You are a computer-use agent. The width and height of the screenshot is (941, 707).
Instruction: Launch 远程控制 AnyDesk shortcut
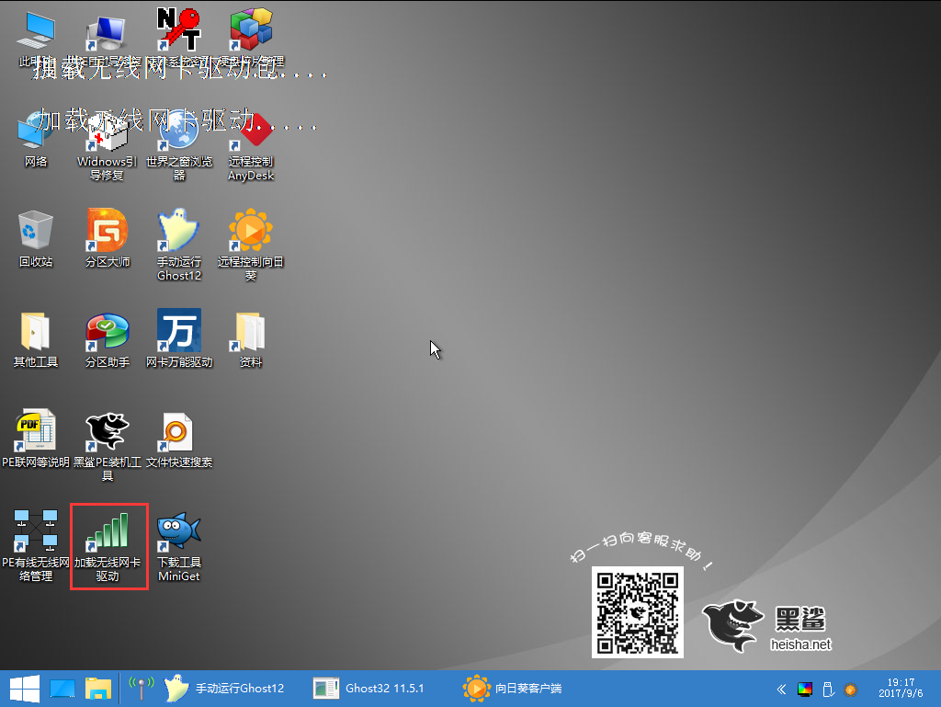point(250,133)
